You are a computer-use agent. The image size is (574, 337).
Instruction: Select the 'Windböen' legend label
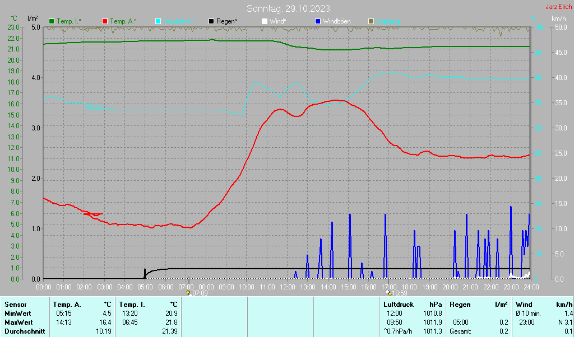point(336,22)
